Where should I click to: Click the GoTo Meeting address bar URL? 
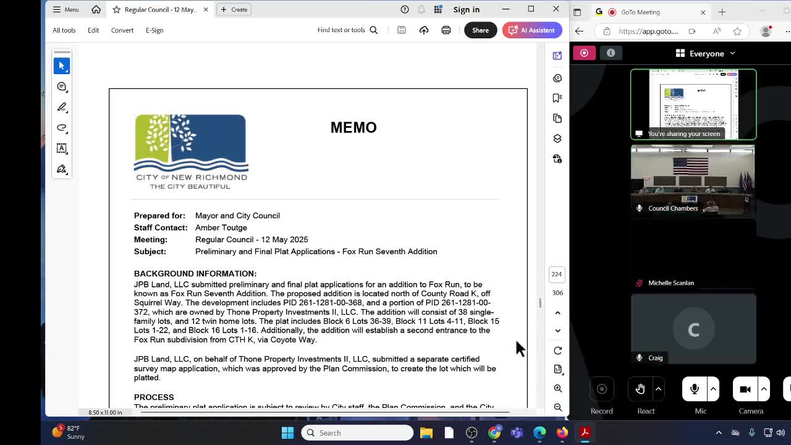648,32
